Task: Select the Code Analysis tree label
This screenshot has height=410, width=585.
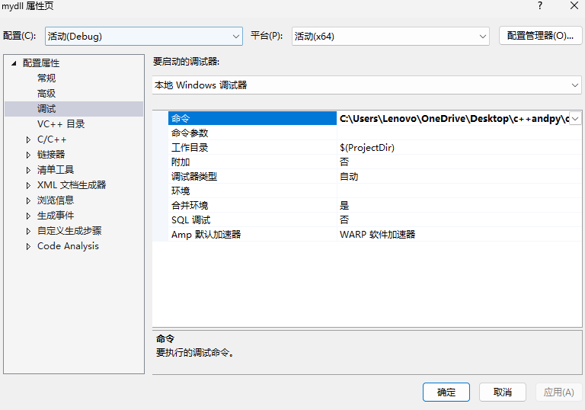Action: point(68,246)
